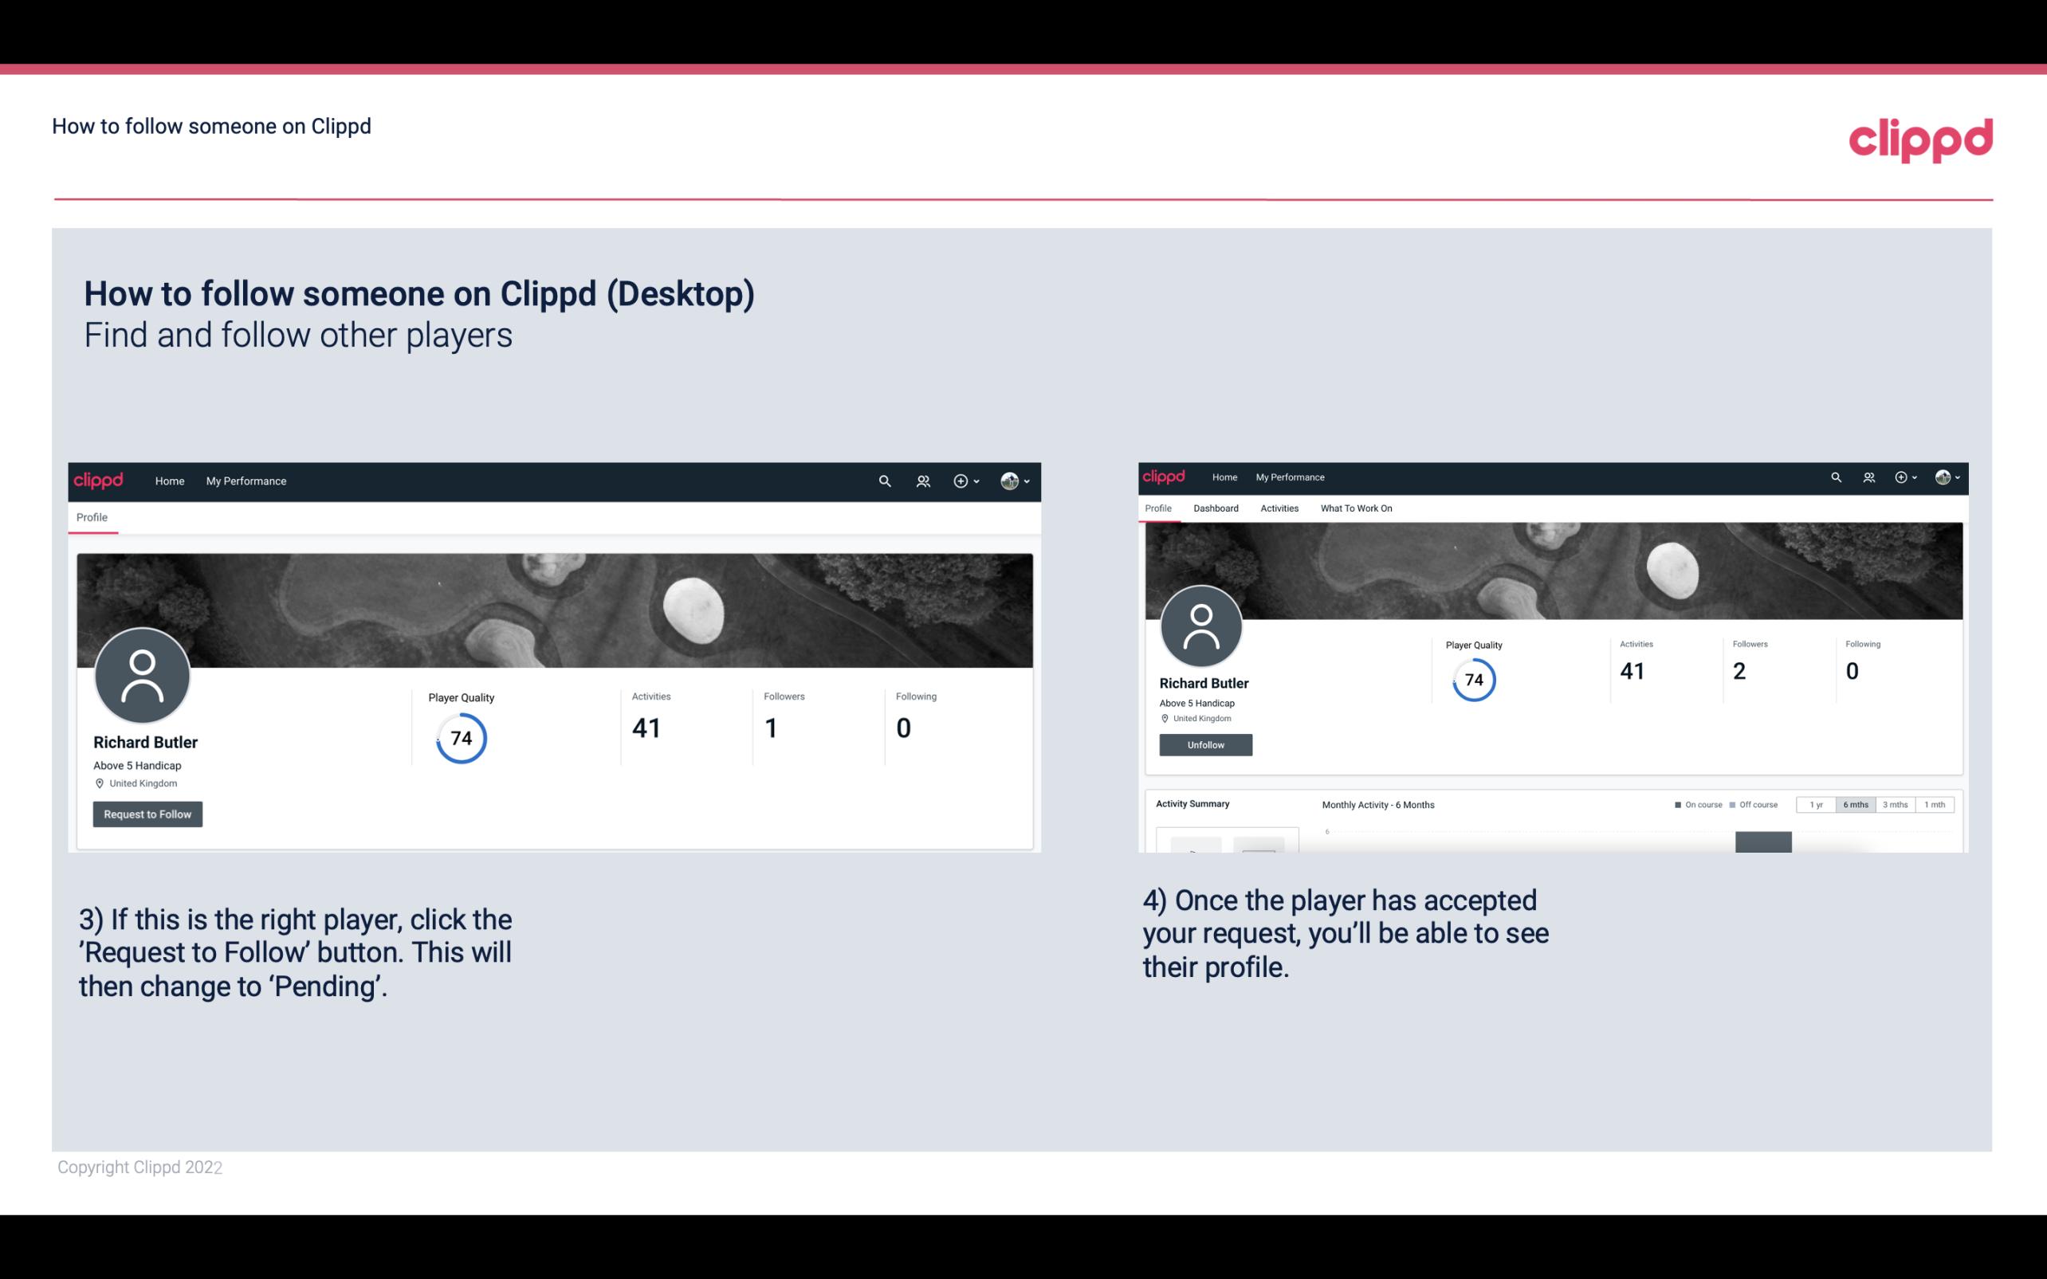Click the 'Request to Follow' button
The width and height of the screenshot is (2047, 1279).
[x=147, y=814]
